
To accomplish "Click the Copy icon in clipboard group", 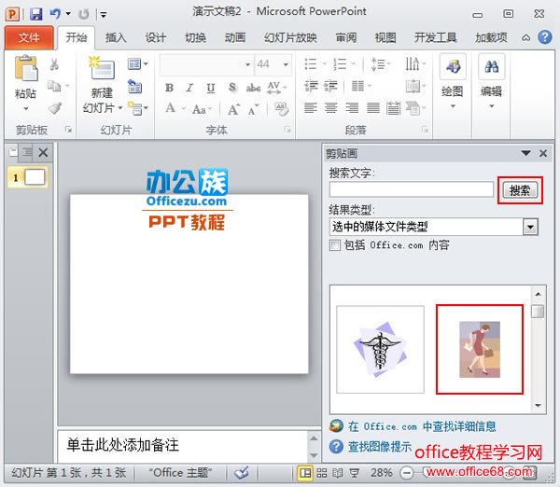I will coord(54,86).
